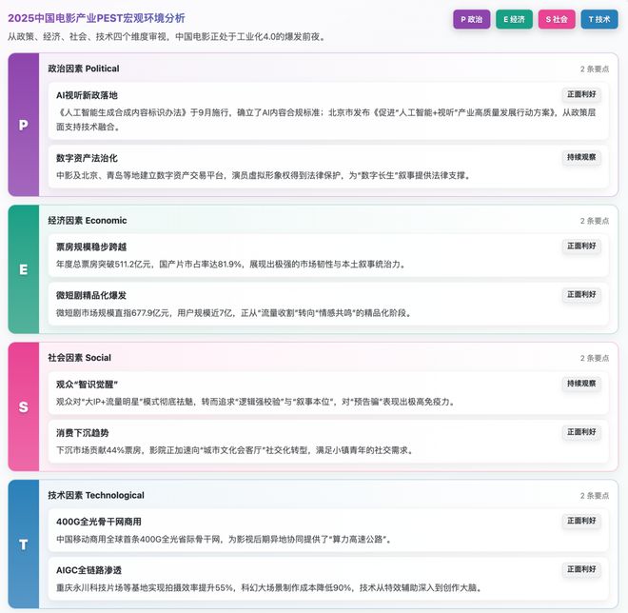
Task: Click the description mentioning 511.2亿元 box office
Action: (x=231, y=265)
